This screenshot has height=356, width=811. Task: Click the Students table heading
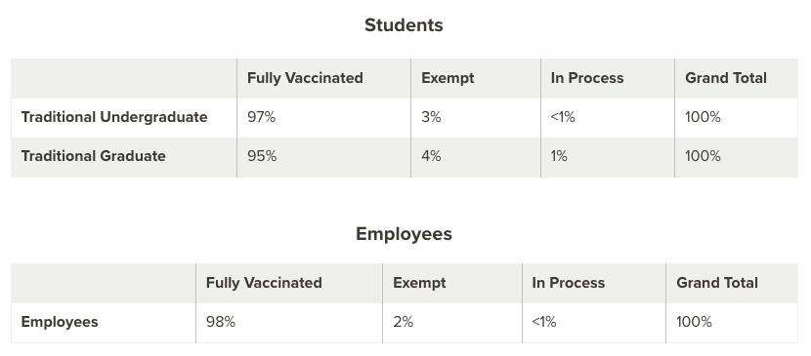pos(404,25)
